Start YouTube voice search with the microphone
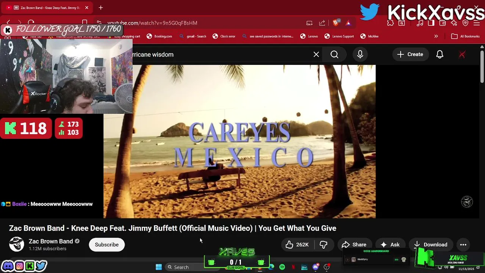 tap(360, 55)
